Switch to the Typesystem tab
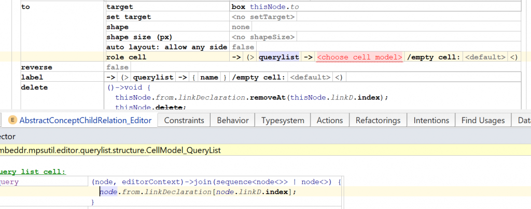 (x=283, y=120)
